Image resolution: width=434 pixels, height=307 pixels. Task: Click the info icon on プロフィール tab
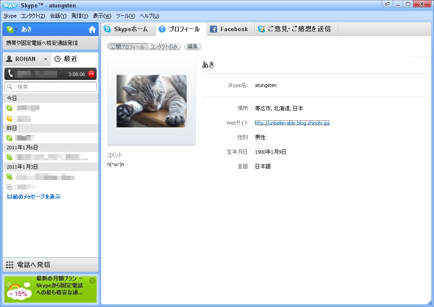[162, 29]
